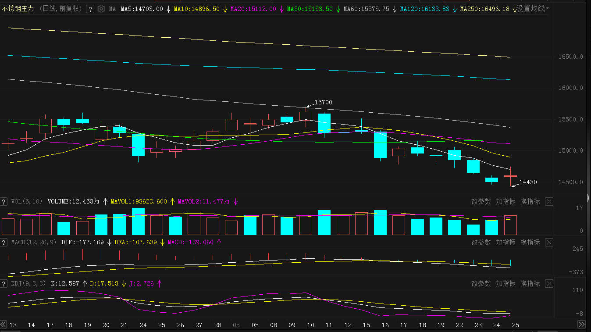Click the last red volume bar outline
591x332 pixels.
(510, 225)
